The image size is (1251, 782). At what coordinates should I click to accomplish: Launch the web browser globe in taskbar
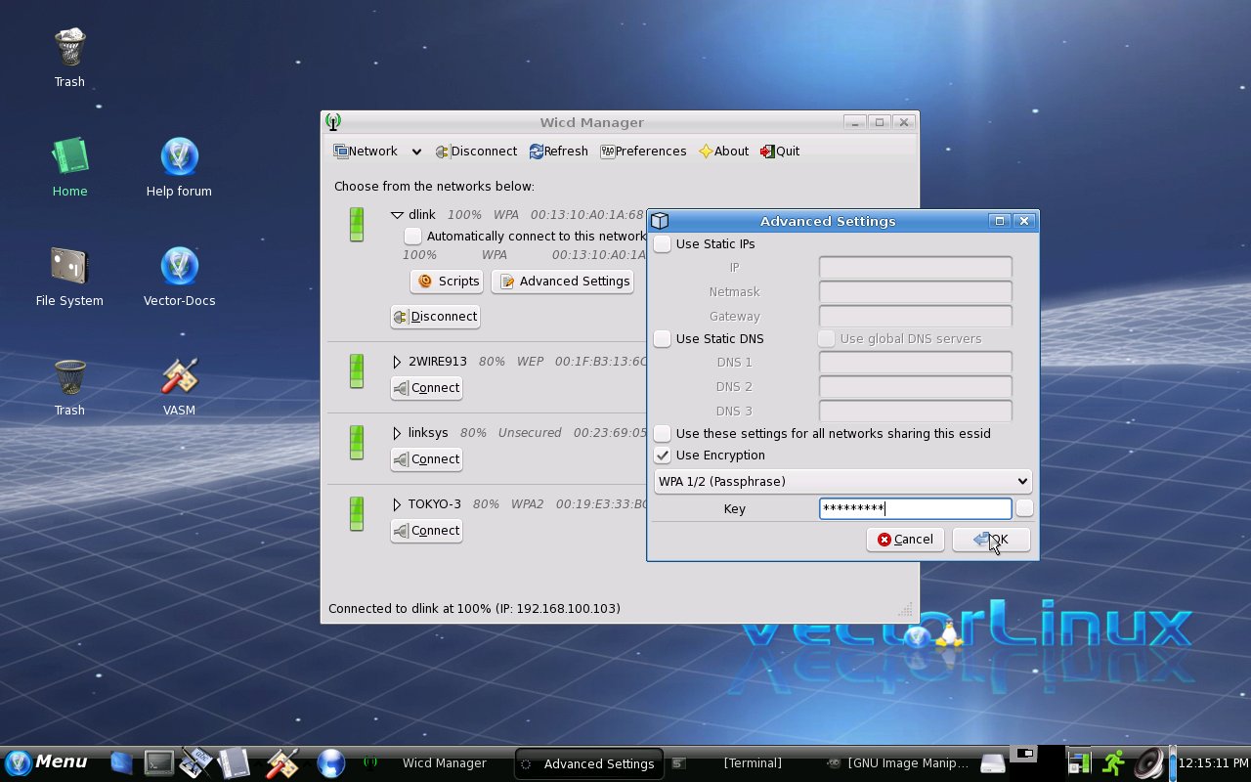click(331, 762)
